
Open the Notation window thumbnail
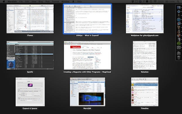[x=145, y=55]
